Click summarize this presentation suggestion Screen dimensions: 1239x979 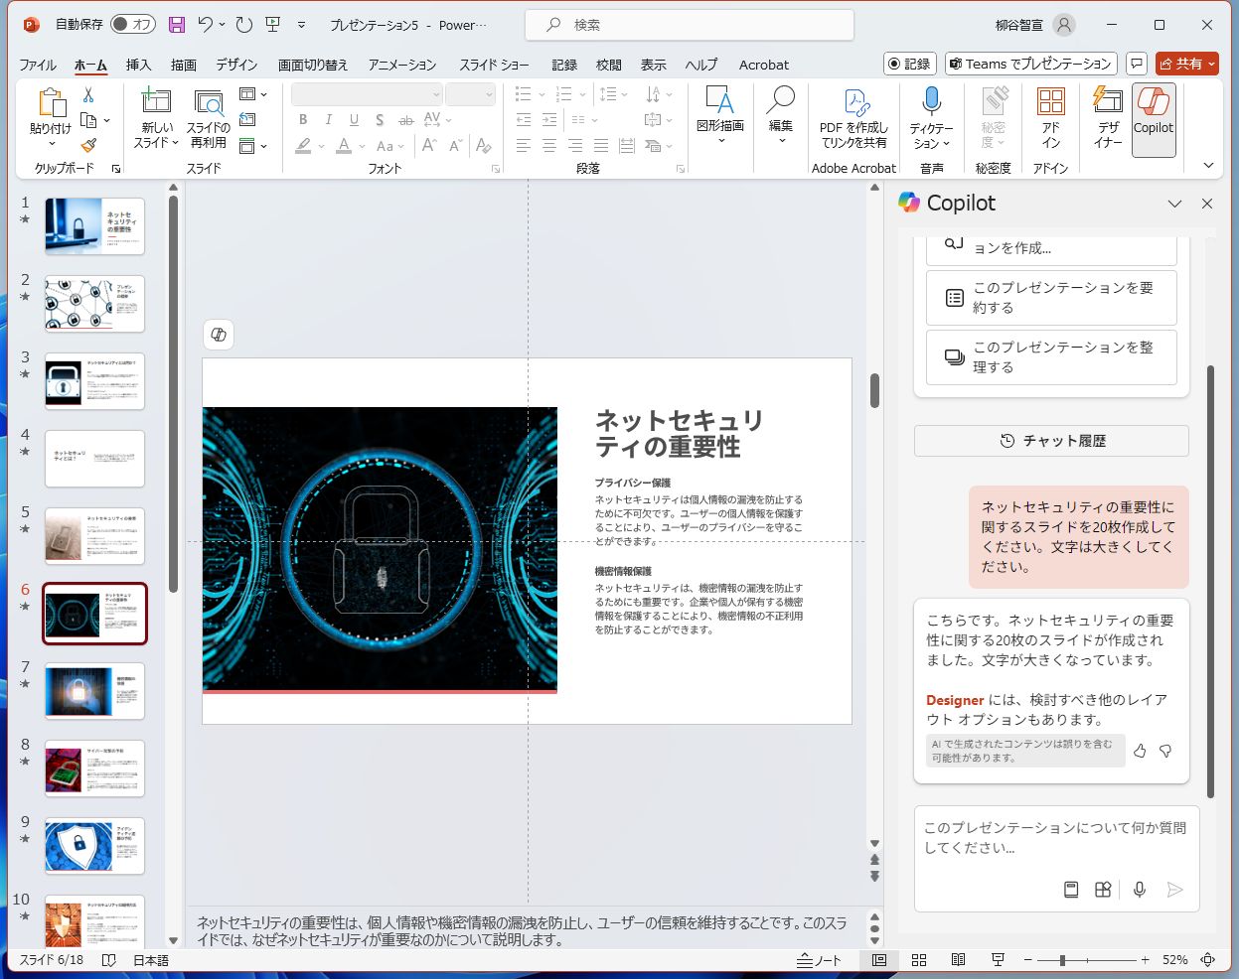point(1051,298)
